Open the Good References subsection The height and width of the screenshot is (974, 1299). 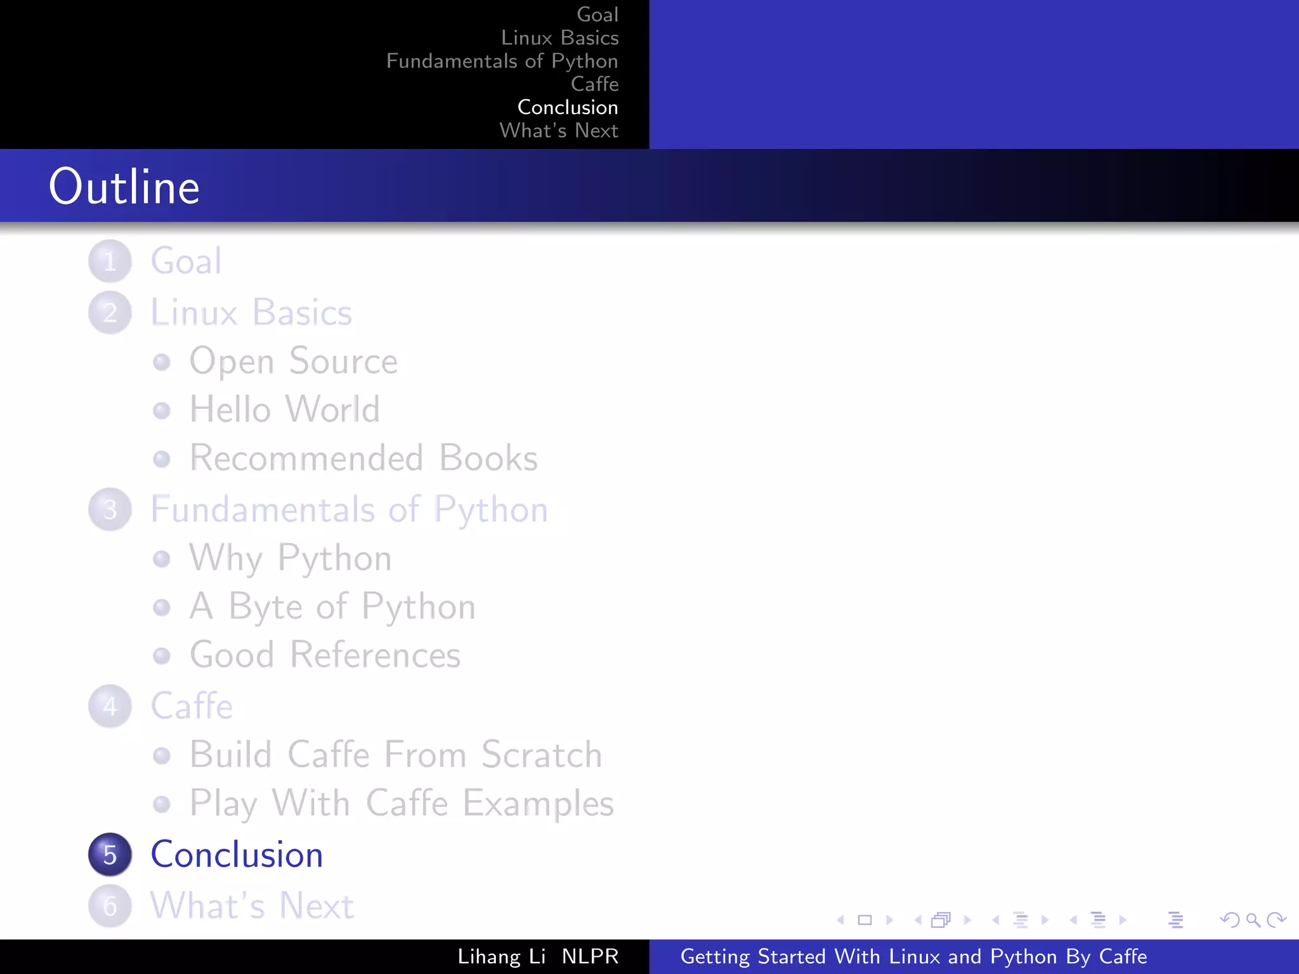325,655
